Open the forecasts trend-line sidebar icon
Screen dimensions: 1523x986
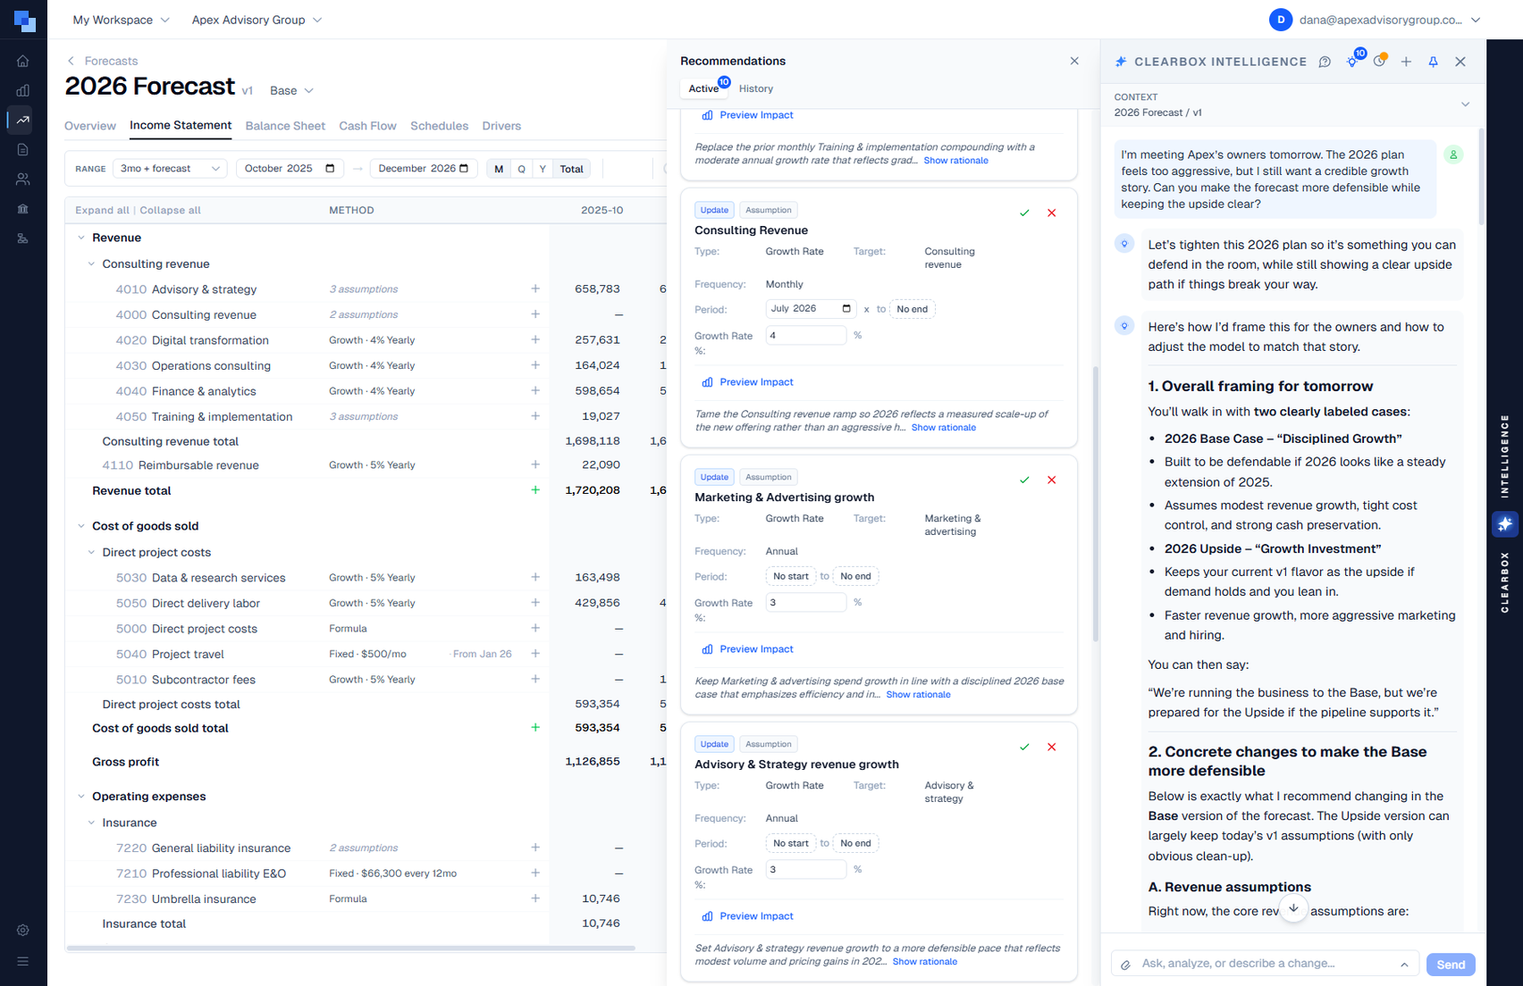23,120
